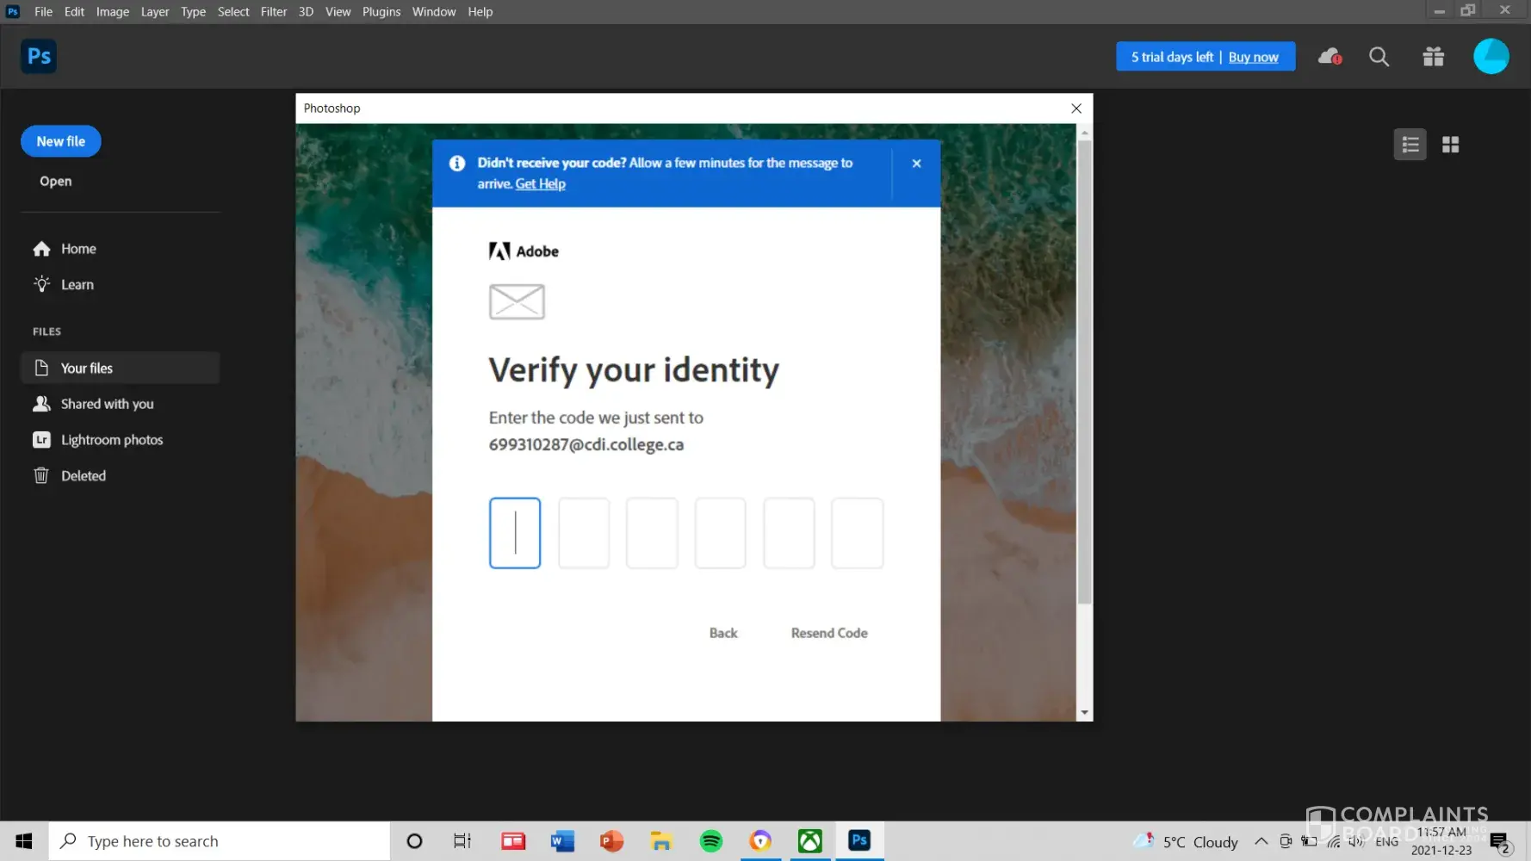Show Deleted files
1531x861 pixels.
point(83,476)
